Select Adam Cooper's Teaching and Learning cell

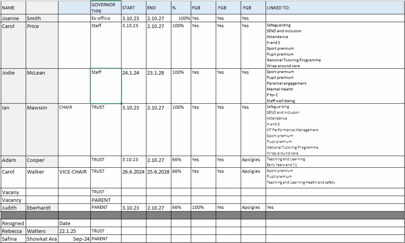click(x=334, y=162)
